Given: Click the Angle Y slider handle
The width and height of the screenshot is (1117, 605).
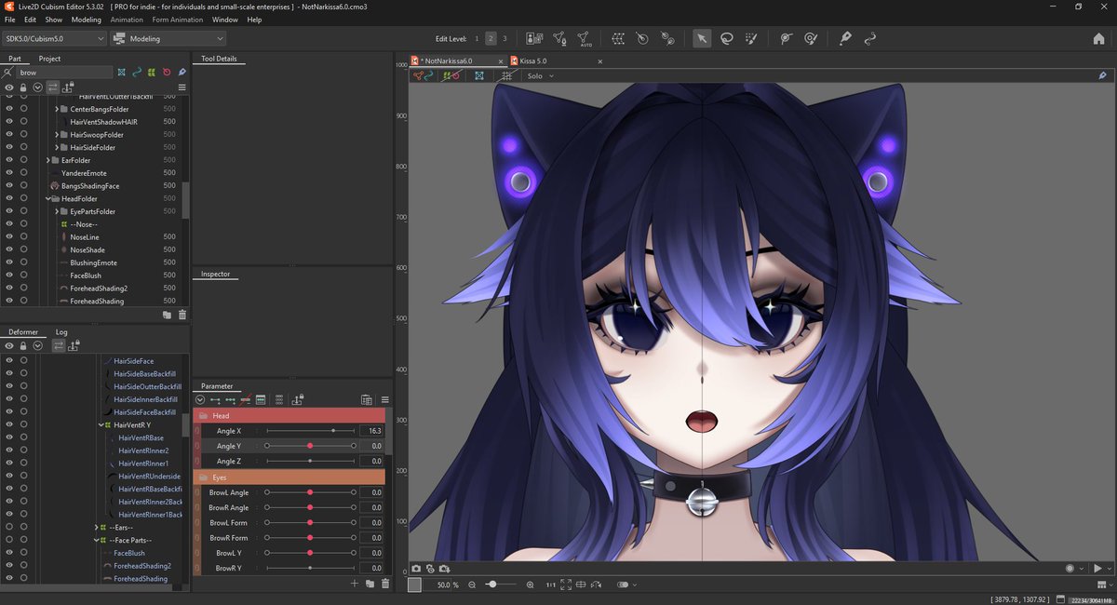Looking at the screenshot, I should pos(310,446).
